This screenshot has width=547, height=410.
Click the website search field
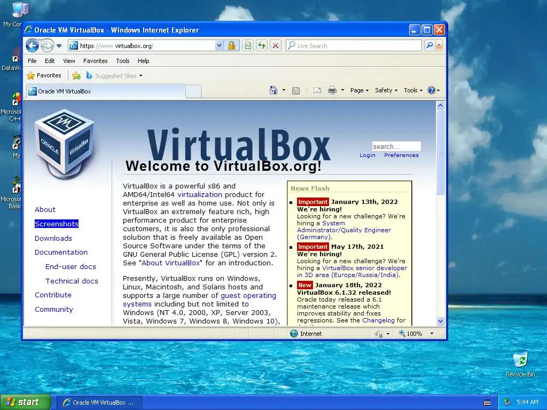[396, 146]
